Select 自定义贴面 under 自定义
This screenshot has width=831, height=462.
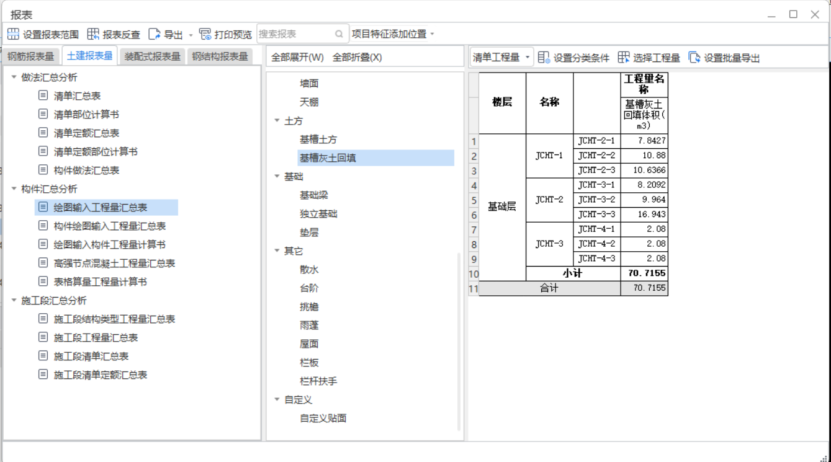(x=323, y=419)
